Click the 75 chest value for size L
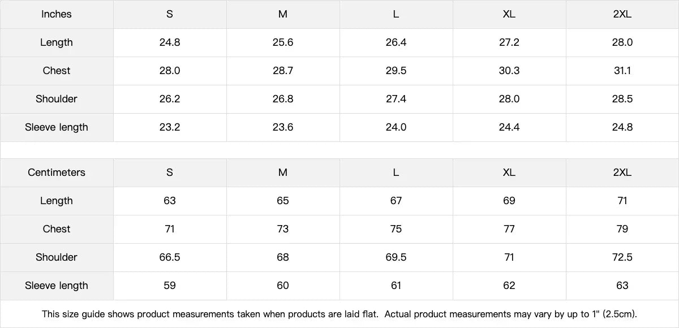This screenshot has width=679, height=328. (x=396, y=229)
